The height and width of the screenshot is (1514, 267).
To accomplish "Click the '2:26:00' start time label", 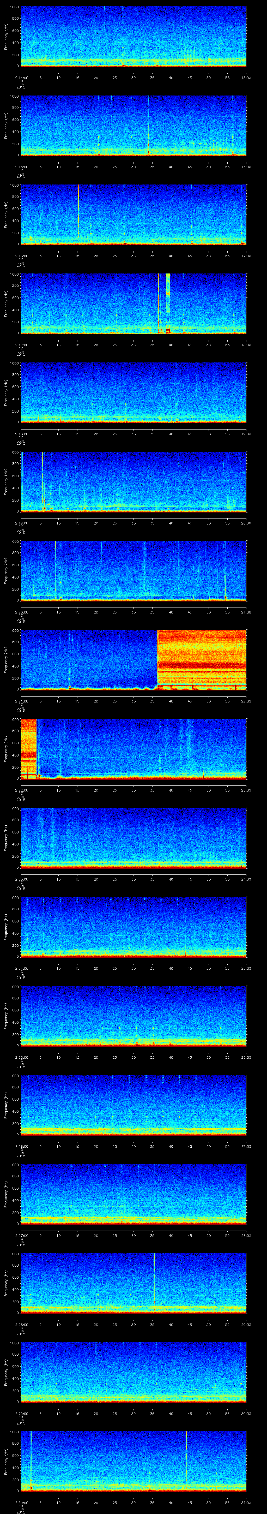I will [21, 1146].
